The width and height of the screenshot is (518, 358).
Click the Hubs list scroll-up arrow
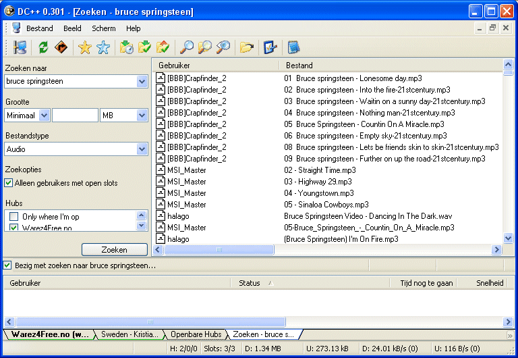coord(142,215)
